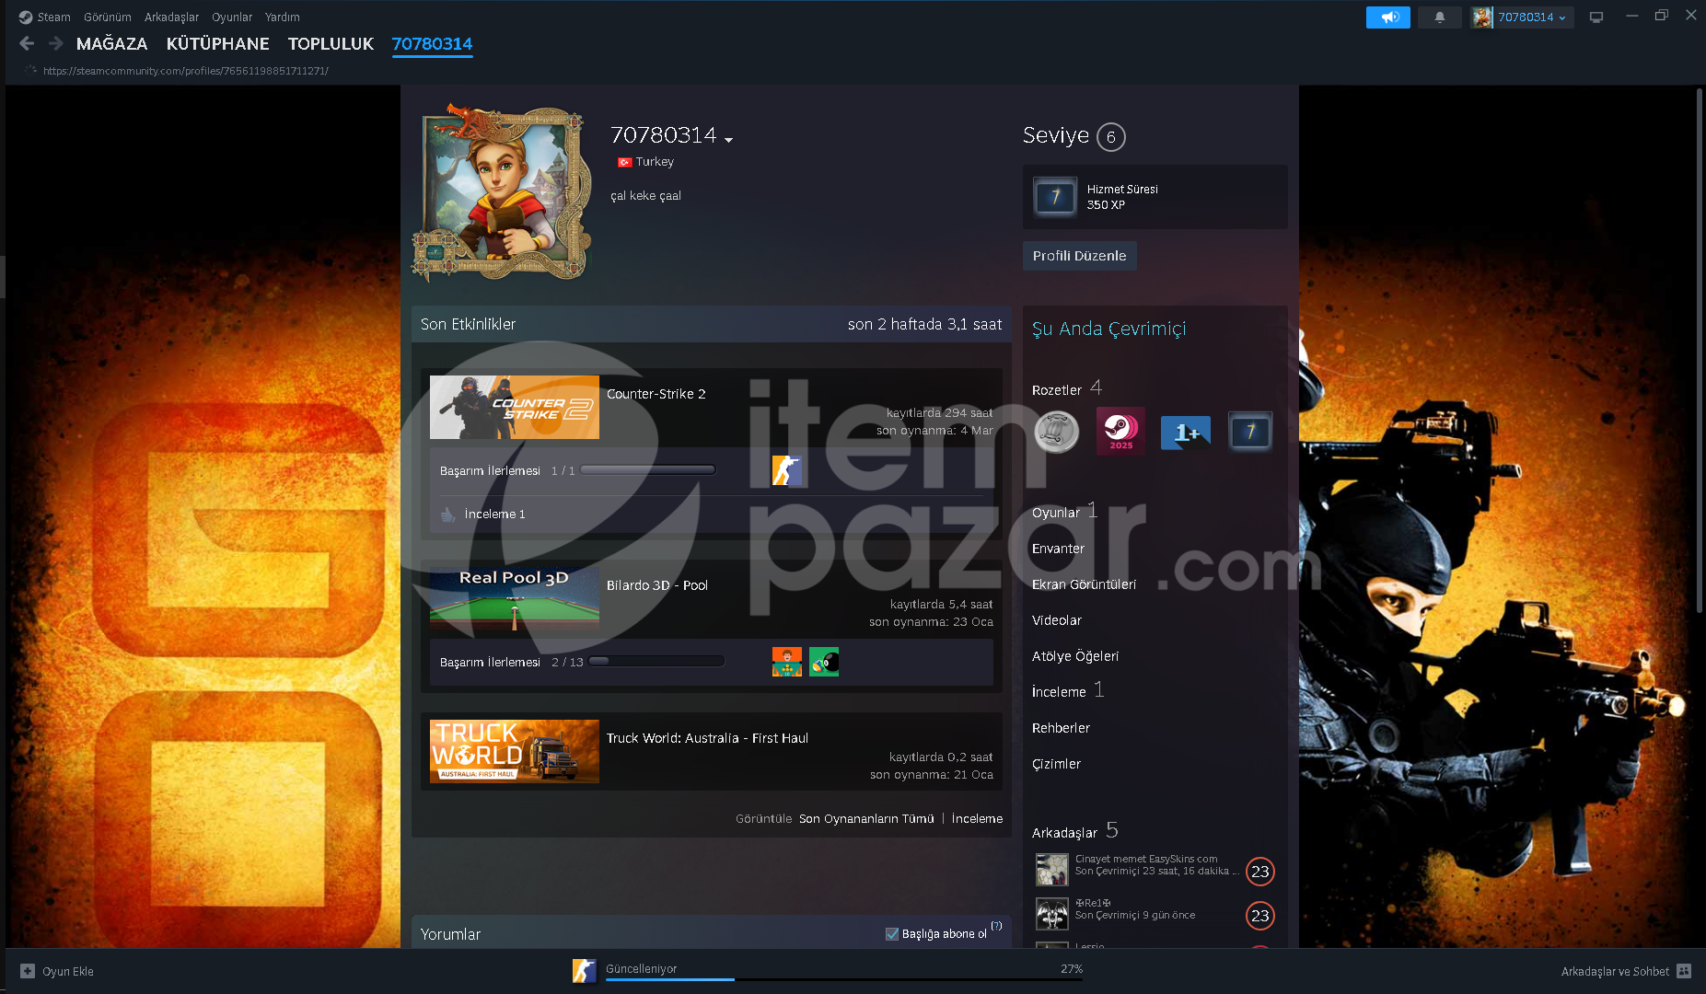Viewport: 1706px width, 994px height.
Task: Click the Profili Düzenle button
Action: pyautogui.click(x=1079, y=256)
